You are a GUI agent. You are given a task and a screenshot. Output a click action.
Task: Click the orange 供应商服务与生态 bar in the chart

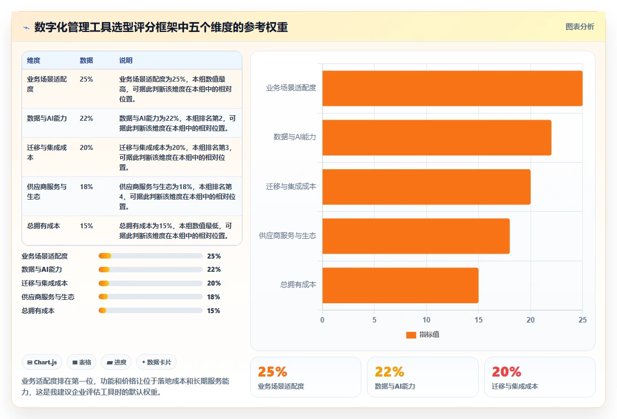click(416, 236)
